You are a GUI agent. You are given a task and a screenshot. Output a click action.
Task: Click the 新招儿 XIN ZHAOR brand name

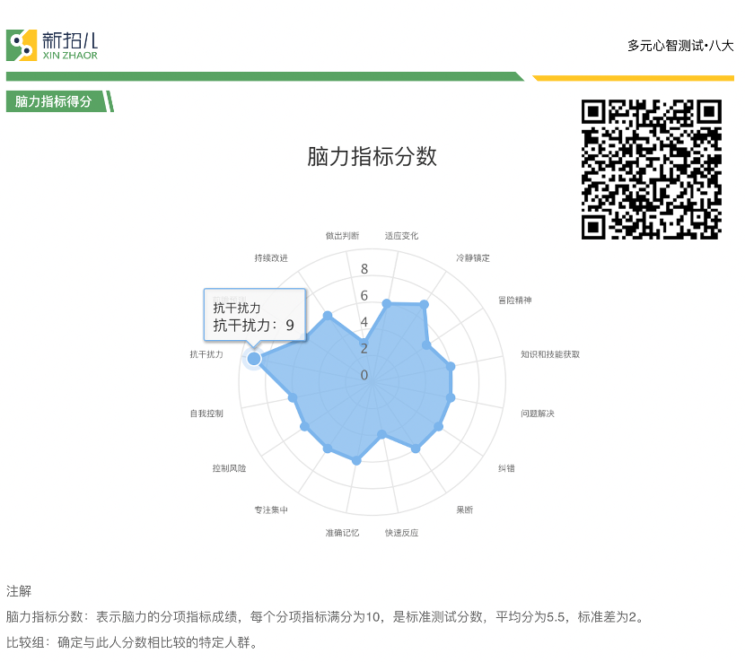coord(70,46)
